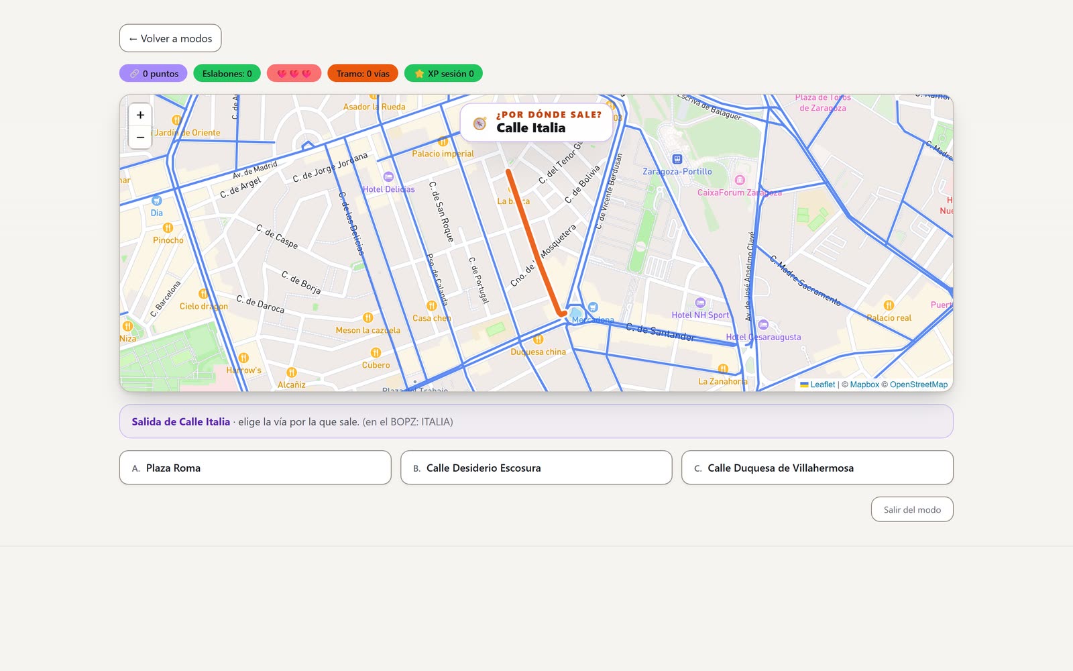
Task: Click the Duquesa china restaurant icon
Action: pyautogui.click(x=538, y=339)
